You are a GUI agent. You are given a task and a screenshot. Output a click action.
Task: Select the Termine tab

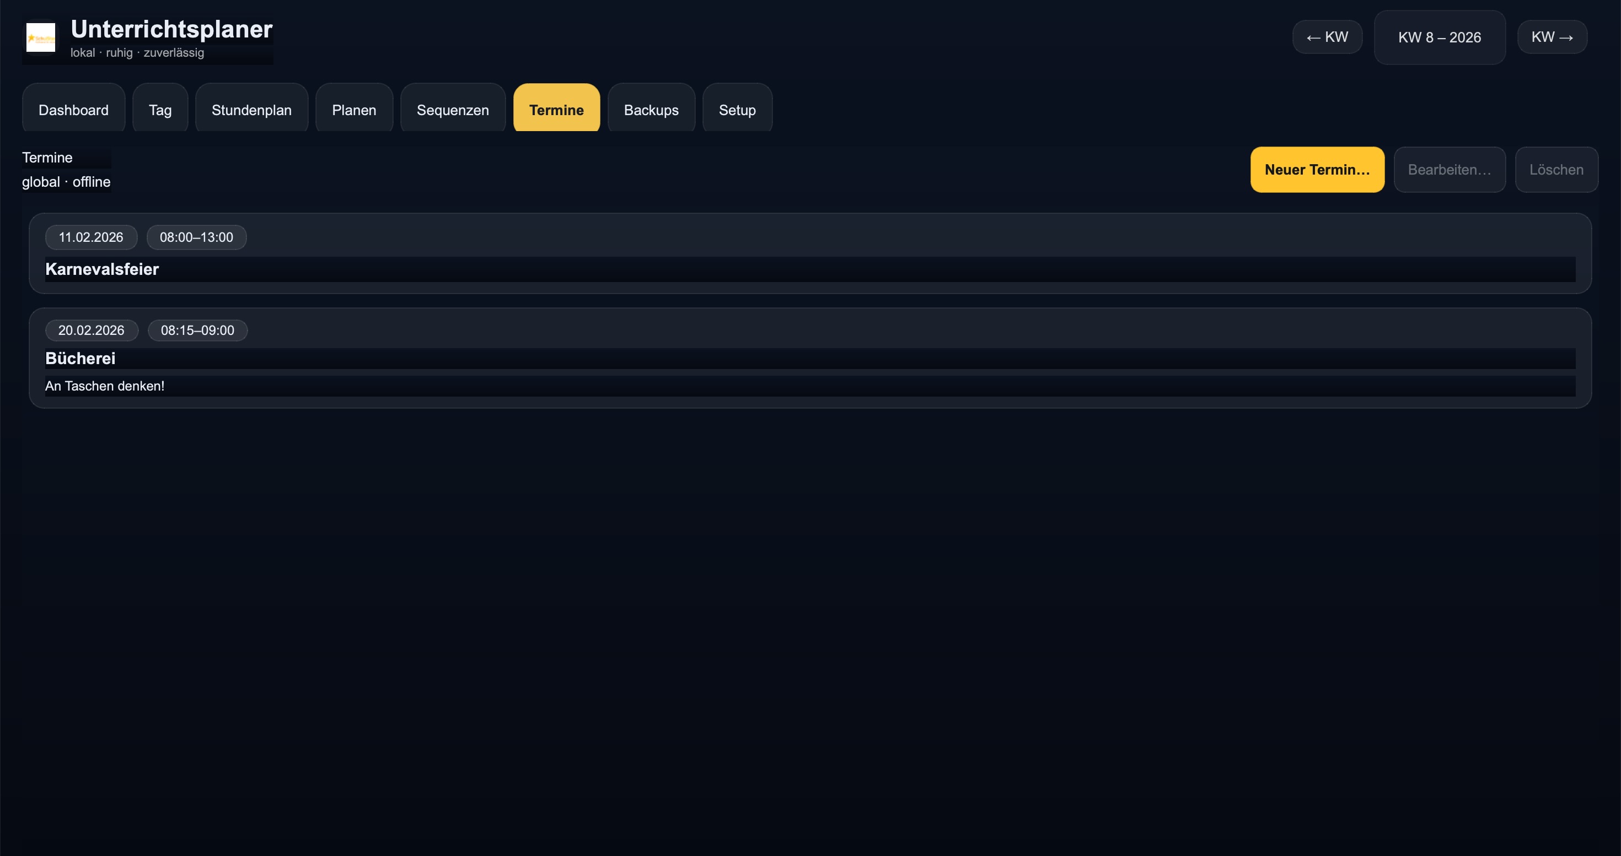point(556,110)
